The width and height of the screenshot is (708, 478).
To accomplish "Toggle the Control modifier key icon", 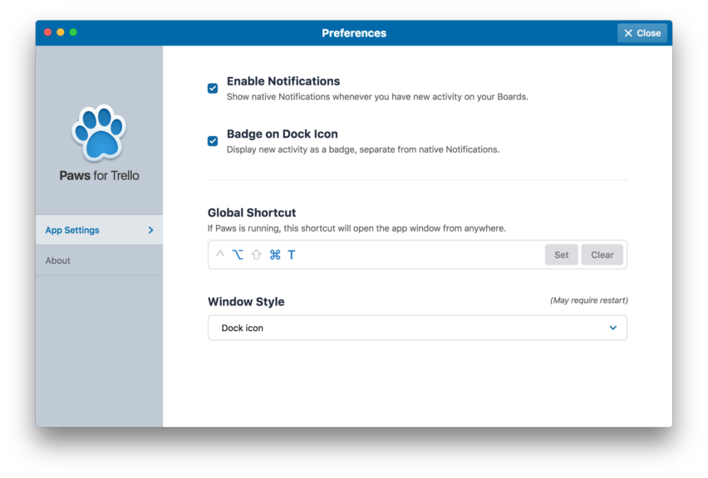I will pyautogui.click(x=220, y=255).
